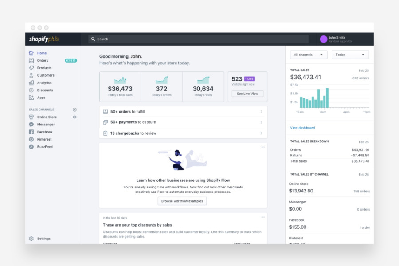Open the View dashboard link
The image size is (399, 266).
pyautogui.click(x=302, y=128)
